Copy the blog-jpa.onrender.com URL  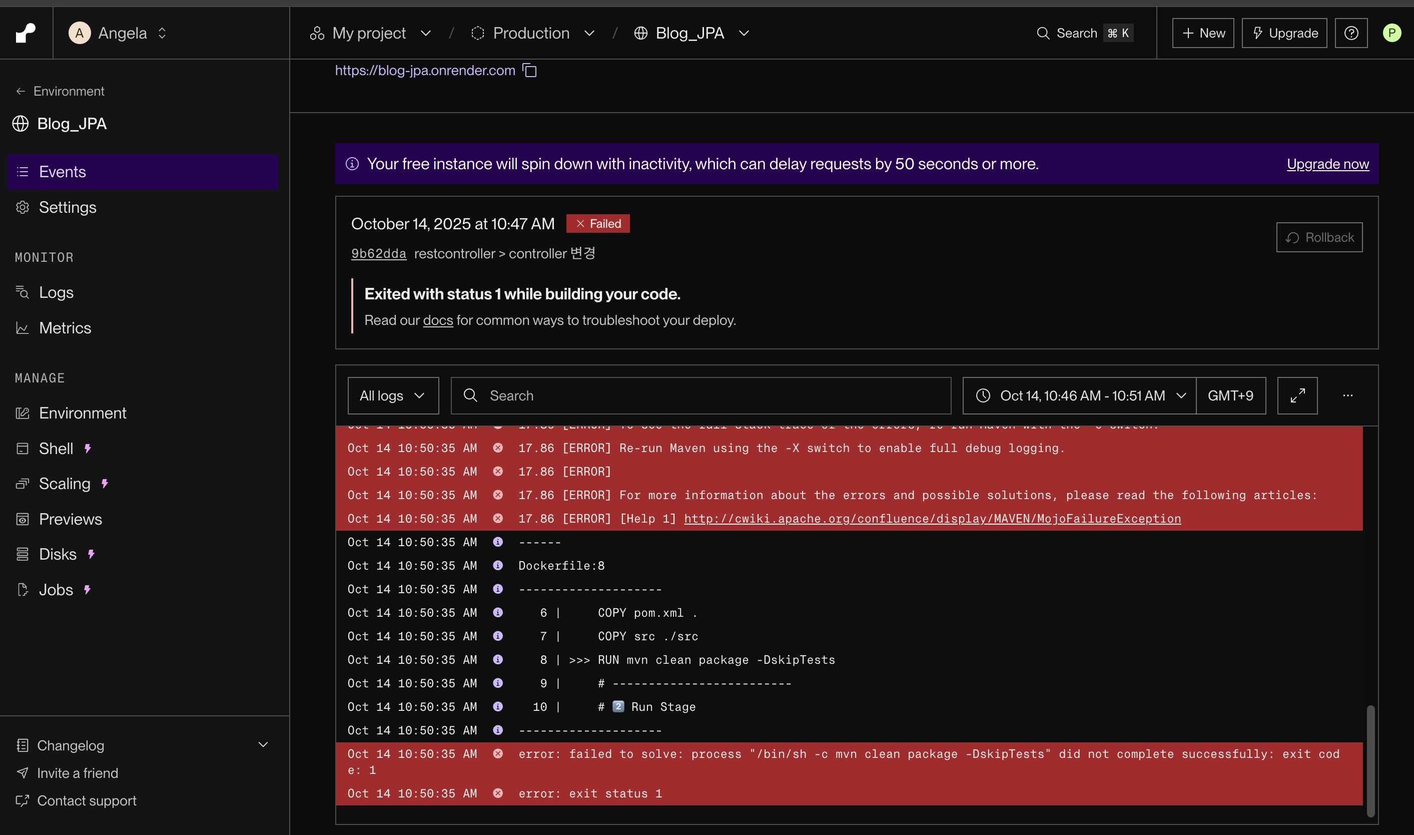pyautogui.click(x=529, y=70)
